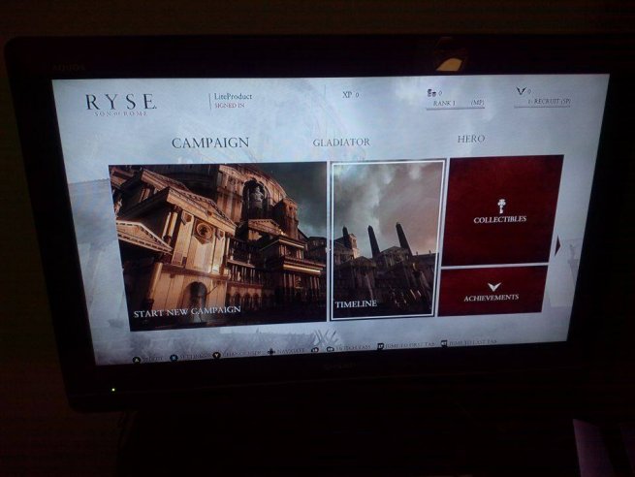The image size is (635, 477).
Task: Click the right arrow to scroll tiles
Action: point(558,243)
